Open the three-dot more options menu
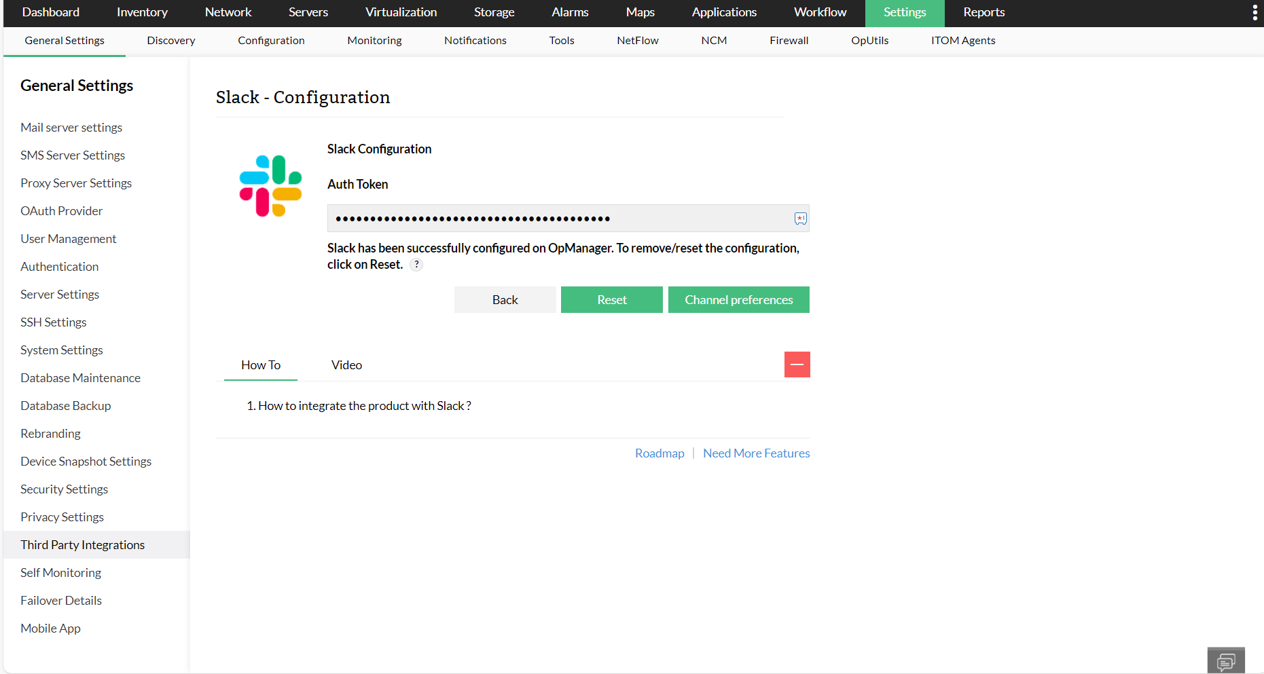The width and height of the screenshot is (1264, 674). 1254,12
